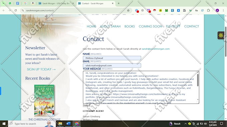227x127 pixels.
Task: Open The Christmas Cottage book cover
Action: pyautogui.click(x=44, y=100)
